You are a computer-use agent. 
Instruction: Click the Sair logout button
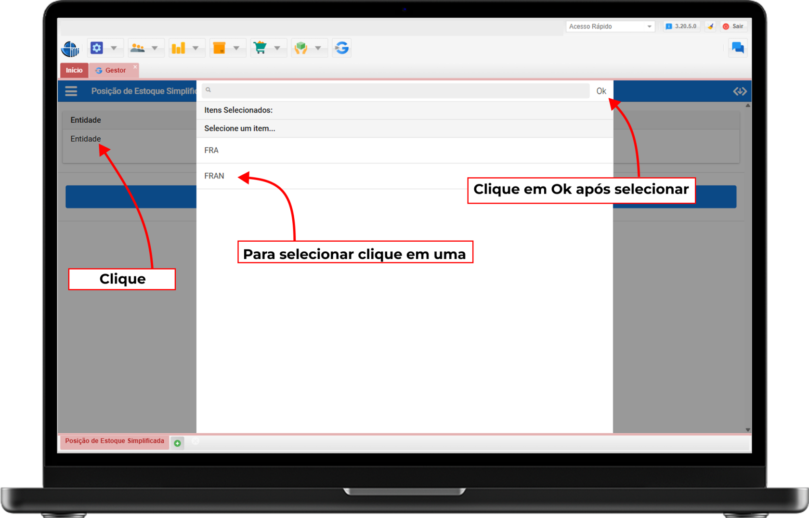coord(733,26)
